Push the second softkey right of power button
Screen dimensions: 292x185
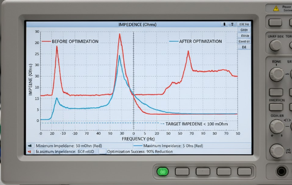pyautogui.click(x=203, y=172)
